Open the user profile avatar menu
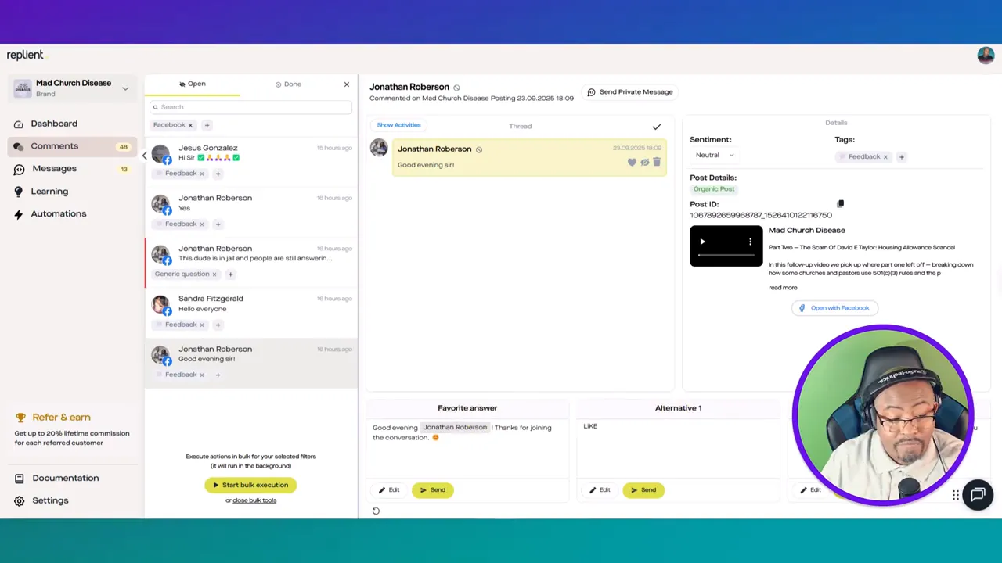Screen dimensions: 1002x563 coord(986,55)
